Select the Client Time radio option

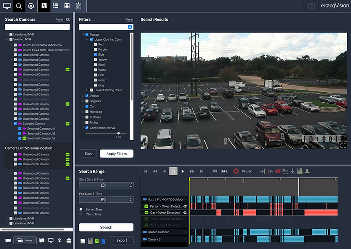pyautogui.click(x=81, y=214)
